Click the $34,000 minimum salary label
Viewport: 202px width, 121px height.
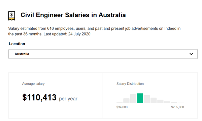click(122, 107)
